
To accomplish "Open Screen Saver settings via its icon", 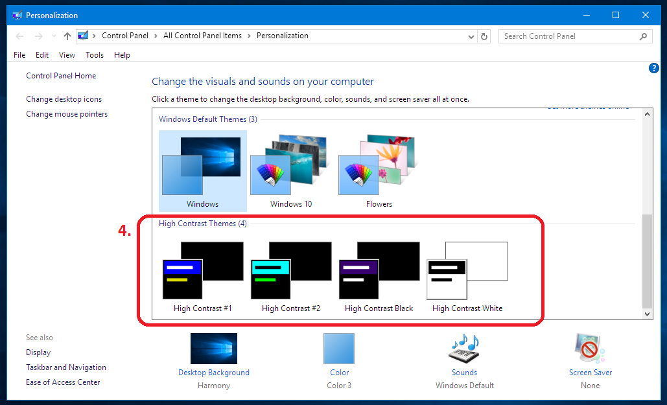I will tap(589, 348).
